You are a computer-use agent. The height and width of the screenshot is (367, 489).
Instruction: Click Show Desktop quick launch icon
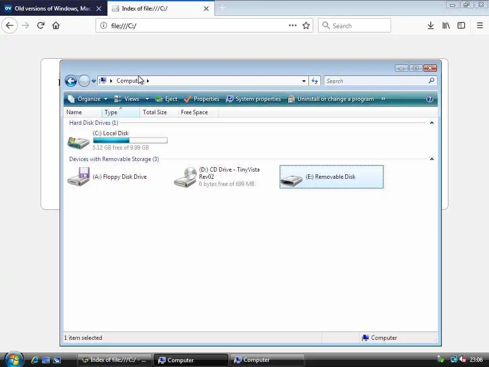(46, 360)
